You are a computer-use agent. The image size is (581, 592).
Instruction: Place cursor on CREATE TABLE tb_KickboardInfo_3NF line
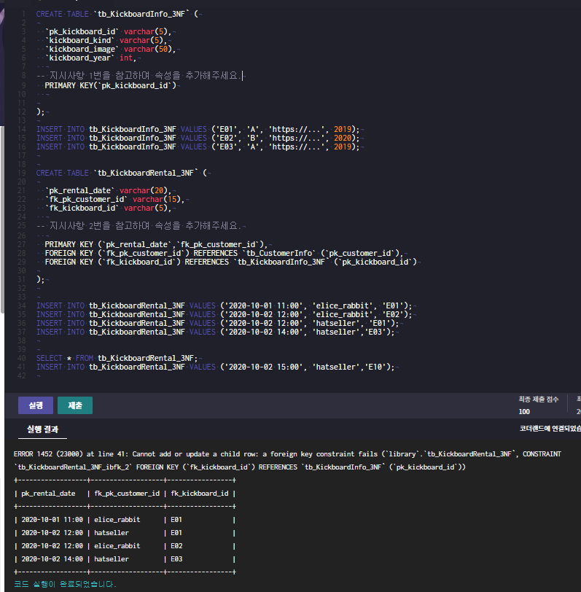click(117, 14)
